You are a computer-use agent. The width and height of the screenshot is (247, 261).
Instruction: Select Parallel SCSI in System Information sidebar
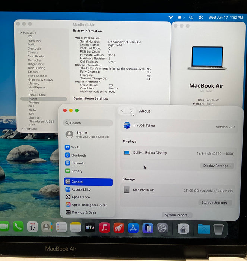point(37,95)
